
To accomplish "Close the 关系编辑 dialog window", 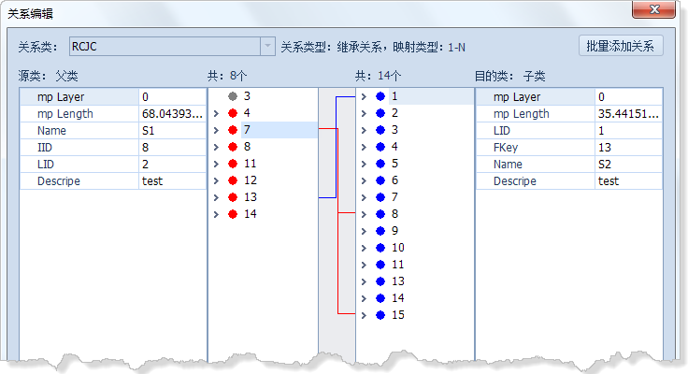I will coord(655,11).
